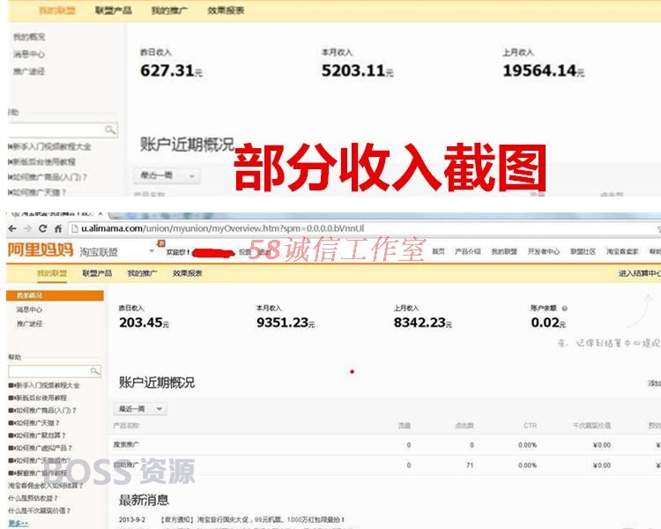
Task: Open 我的联盟 in the top site navigation
Action: point(504,251)
